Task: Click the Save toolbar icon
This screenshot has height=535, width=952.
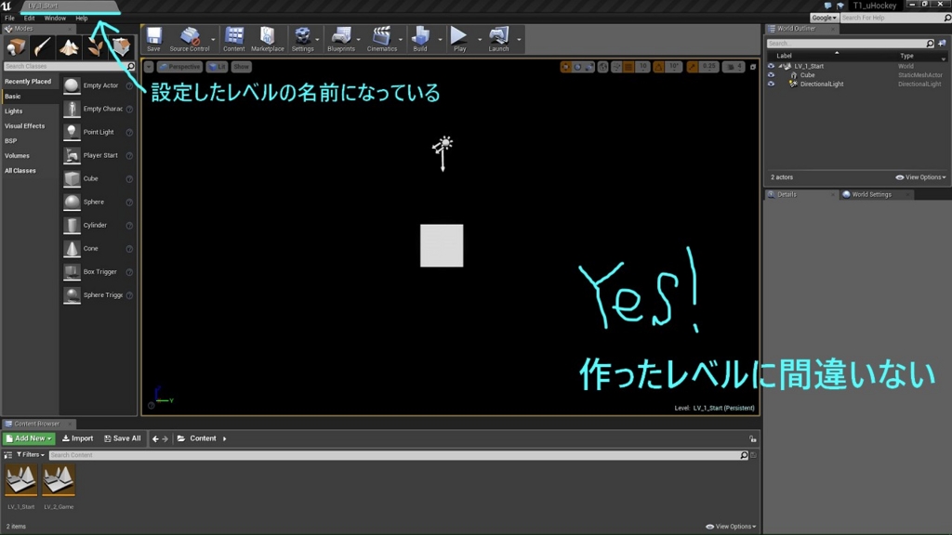Action: (x=153, y=39)
